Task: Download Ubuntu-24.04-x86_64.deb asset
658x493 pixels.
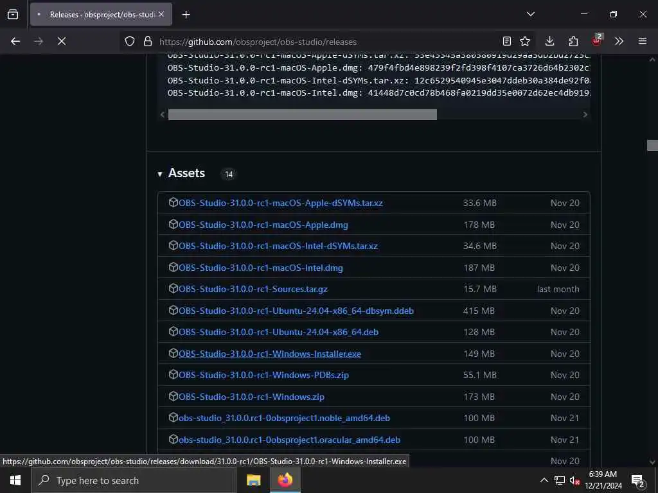Action: pyautogui.click(x=278, y=332)
